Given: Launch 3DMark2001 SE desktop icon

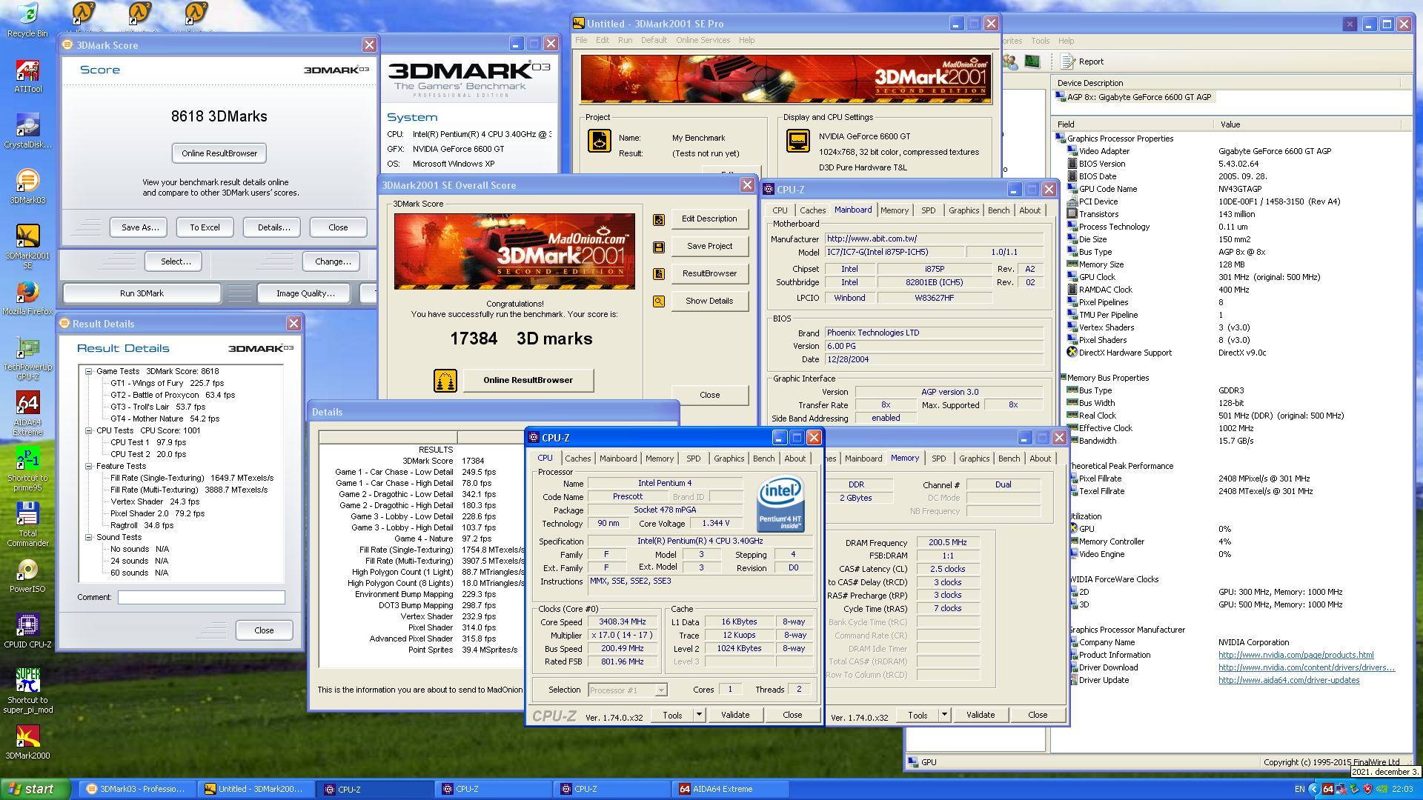Looking at the screenshot, I should click(27, 247).
